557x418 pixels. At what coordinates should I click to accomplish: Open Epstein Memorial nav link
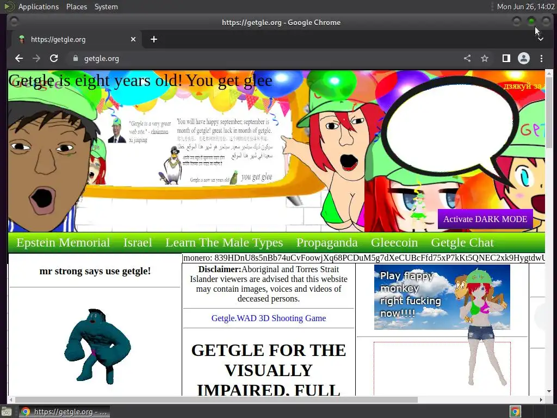pos(63,242)
